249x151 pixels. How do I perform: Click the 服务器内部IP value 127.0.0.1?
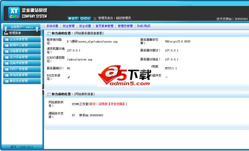click(172, 50)
